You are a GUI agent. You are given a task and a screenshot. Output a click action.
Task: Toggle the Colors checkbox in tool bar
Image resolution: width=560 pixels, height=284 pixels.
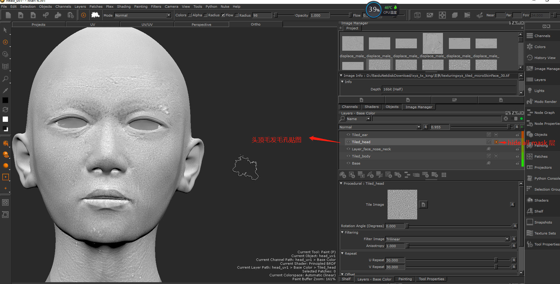190,15
